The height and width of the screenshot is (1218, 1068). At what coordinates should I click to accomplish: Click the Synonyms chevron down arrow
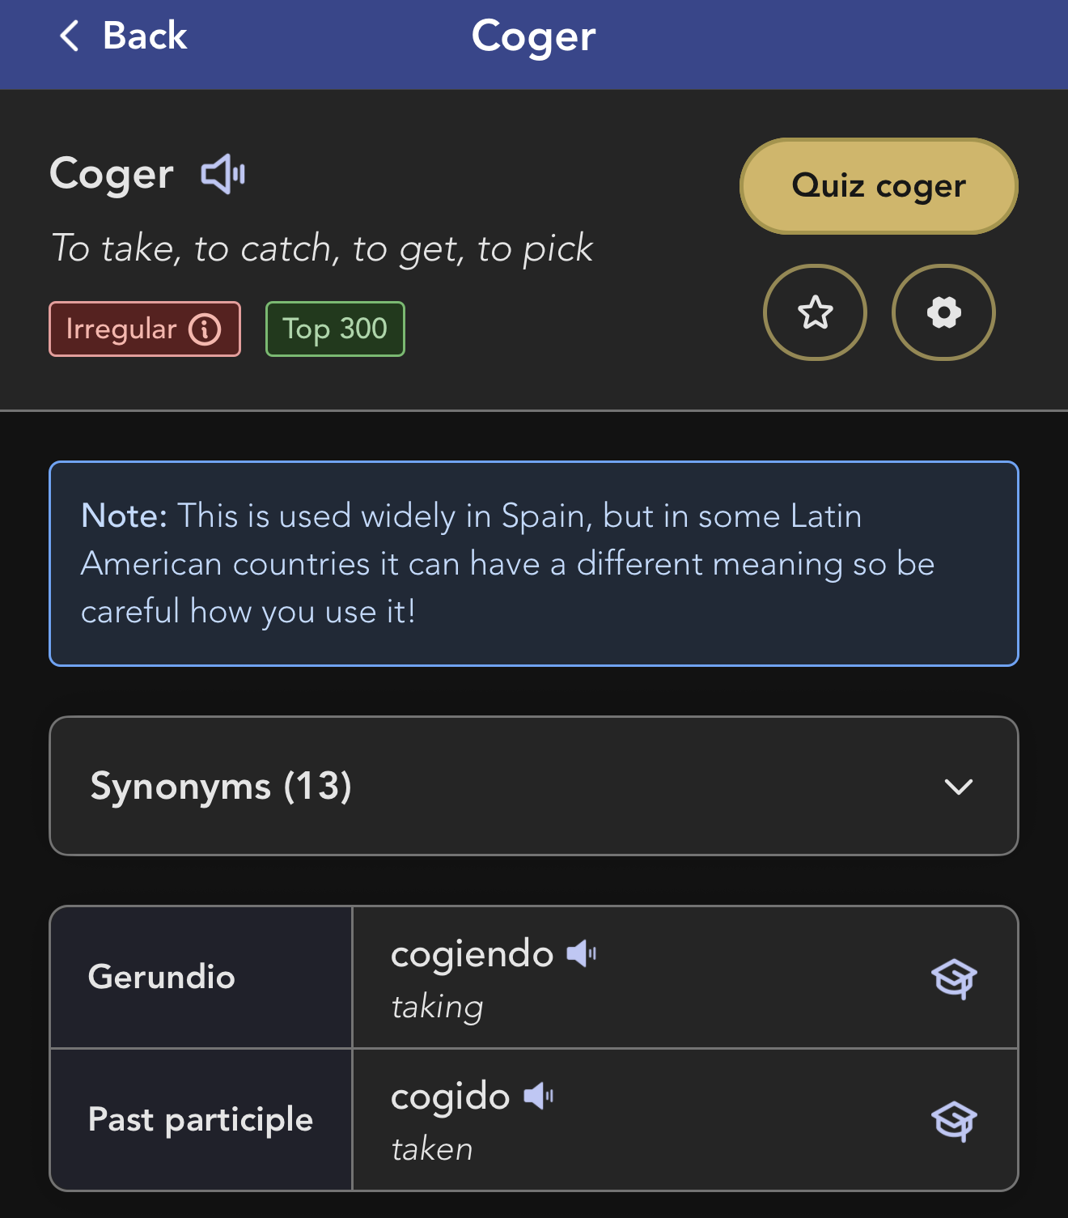coord(959,787)
